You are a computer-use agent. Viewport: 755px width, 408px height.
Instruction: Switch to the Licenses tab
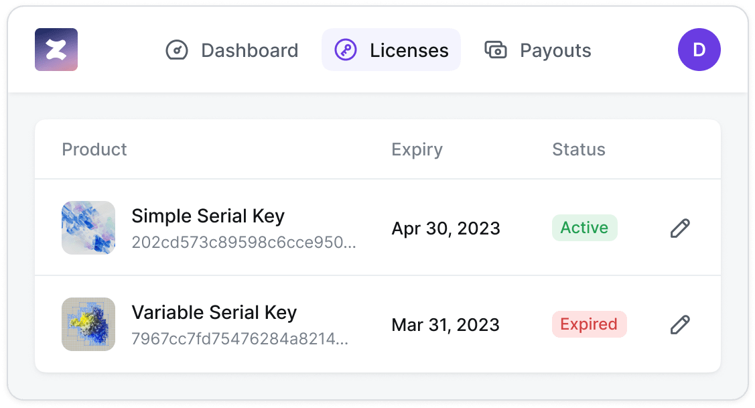tap(391, 50)
